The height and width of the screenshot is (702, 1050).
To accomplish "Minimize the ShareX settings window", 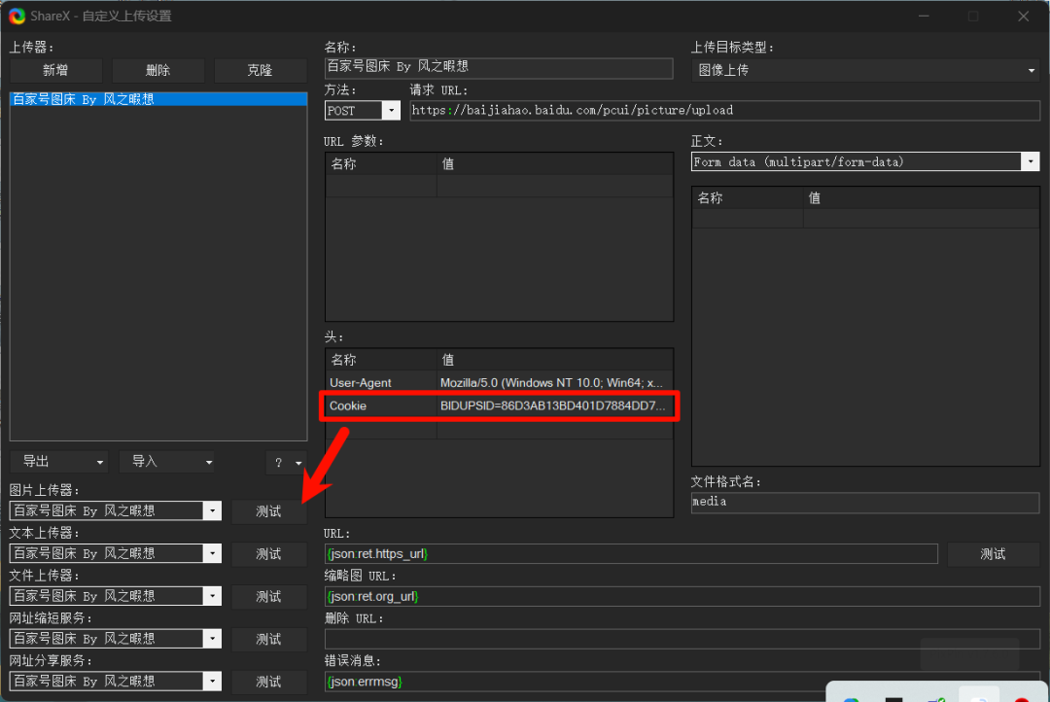I will point(925,17).
